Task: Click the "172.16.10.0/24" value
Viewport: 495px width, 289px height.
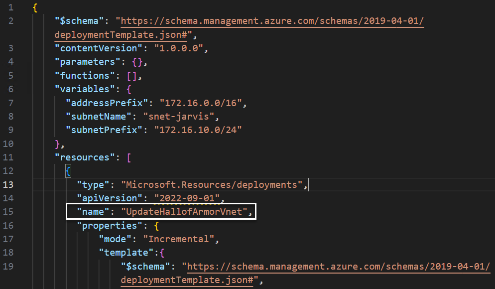Action: 198,130
